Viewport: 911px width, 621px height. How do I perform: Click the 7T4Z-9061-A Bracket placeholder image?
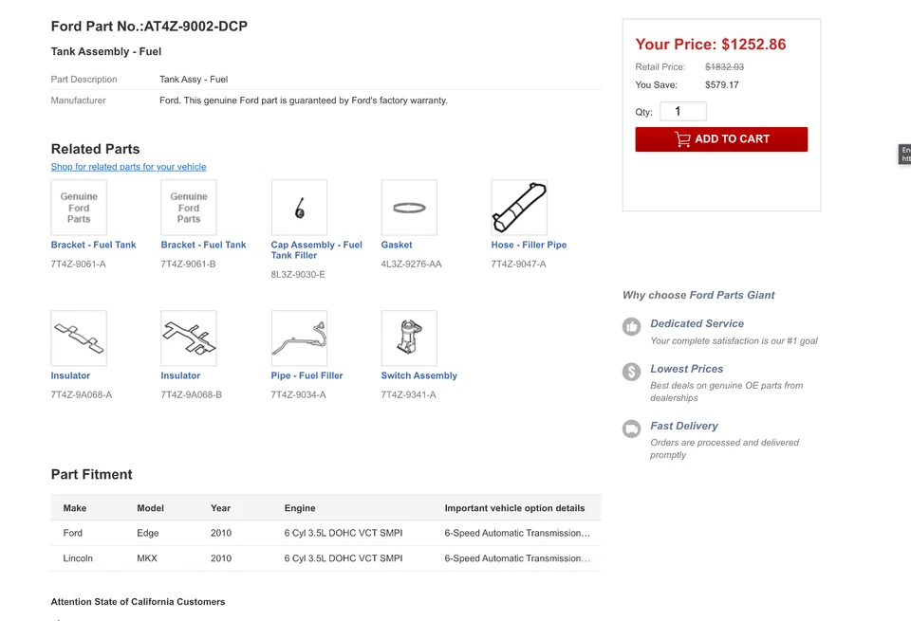79,208
